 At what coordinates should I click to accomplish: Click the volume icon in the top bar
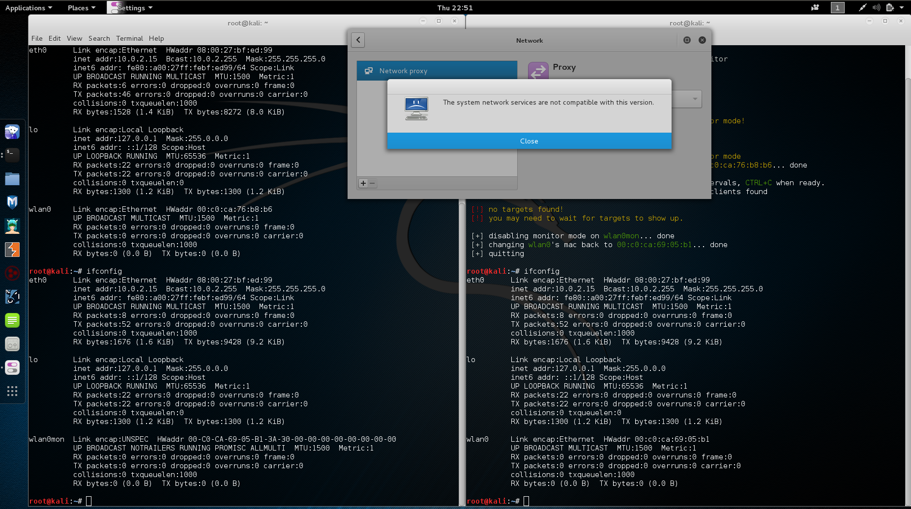pyautogui.click(x=876, y=8)
